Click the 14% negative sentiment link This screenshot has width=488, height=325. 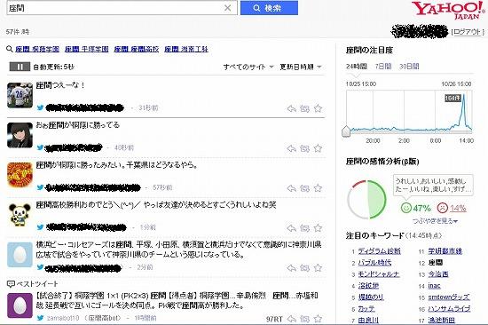click(x=458, y=208)
